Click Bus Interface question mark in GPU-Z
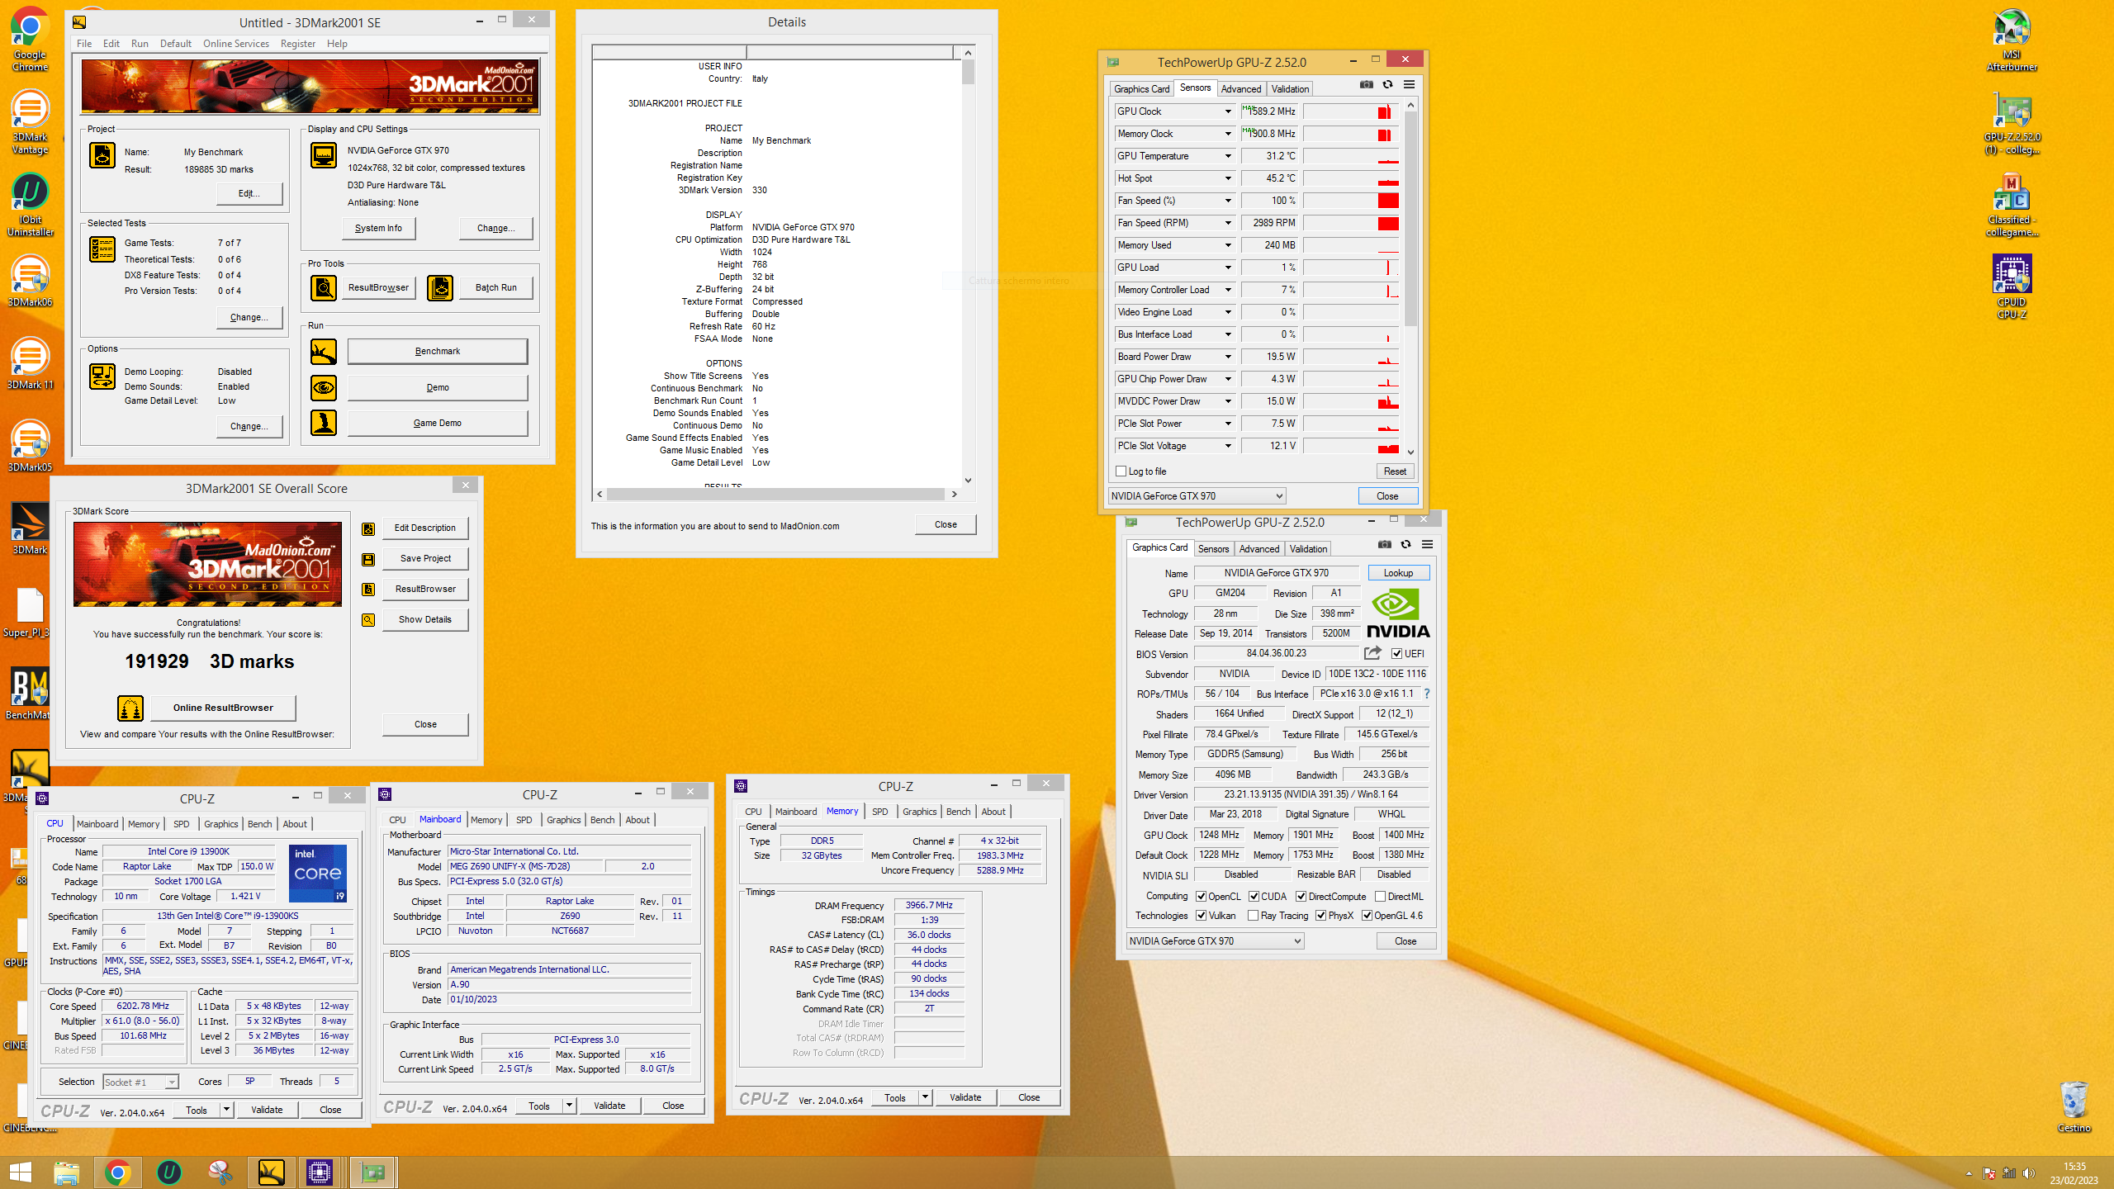Viewport: 2114px width, 1189px height. pyautogui.click(x=1427, y=694)
